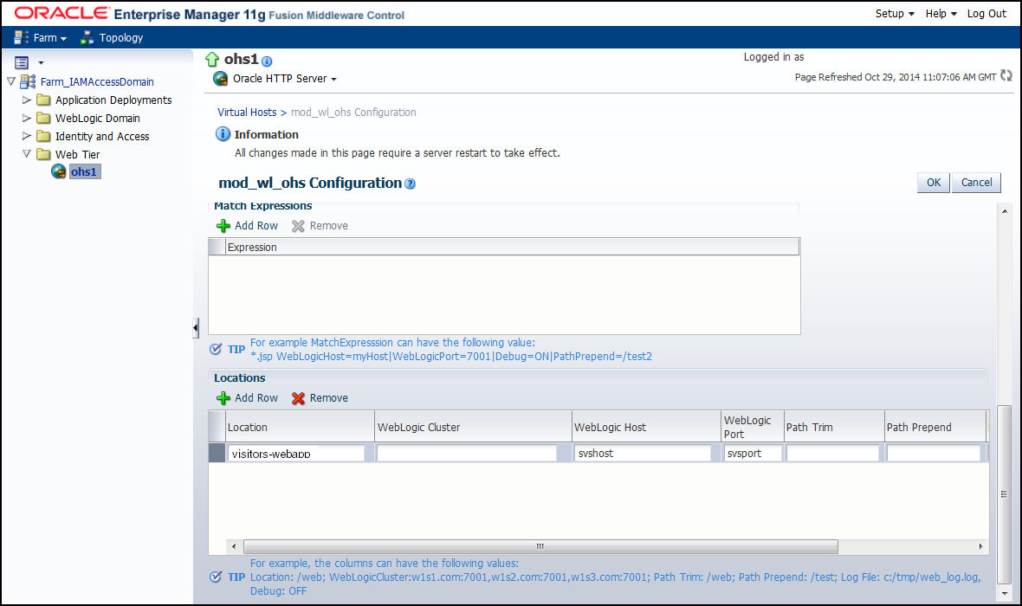Click the disabled Remove in Match Expressions
Screen dimensions: 1022x606
pos(320,225)
